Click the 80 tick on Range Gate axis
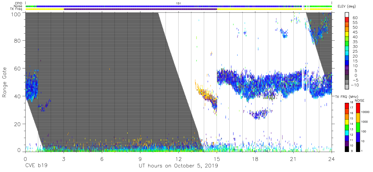 tap(17, 40)
